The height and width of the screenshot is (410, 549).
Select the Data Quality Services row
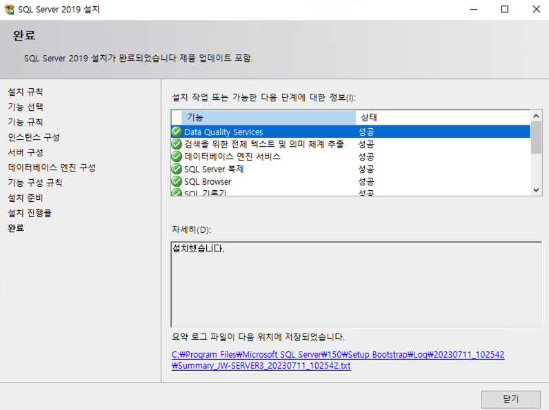click(351, 132)
